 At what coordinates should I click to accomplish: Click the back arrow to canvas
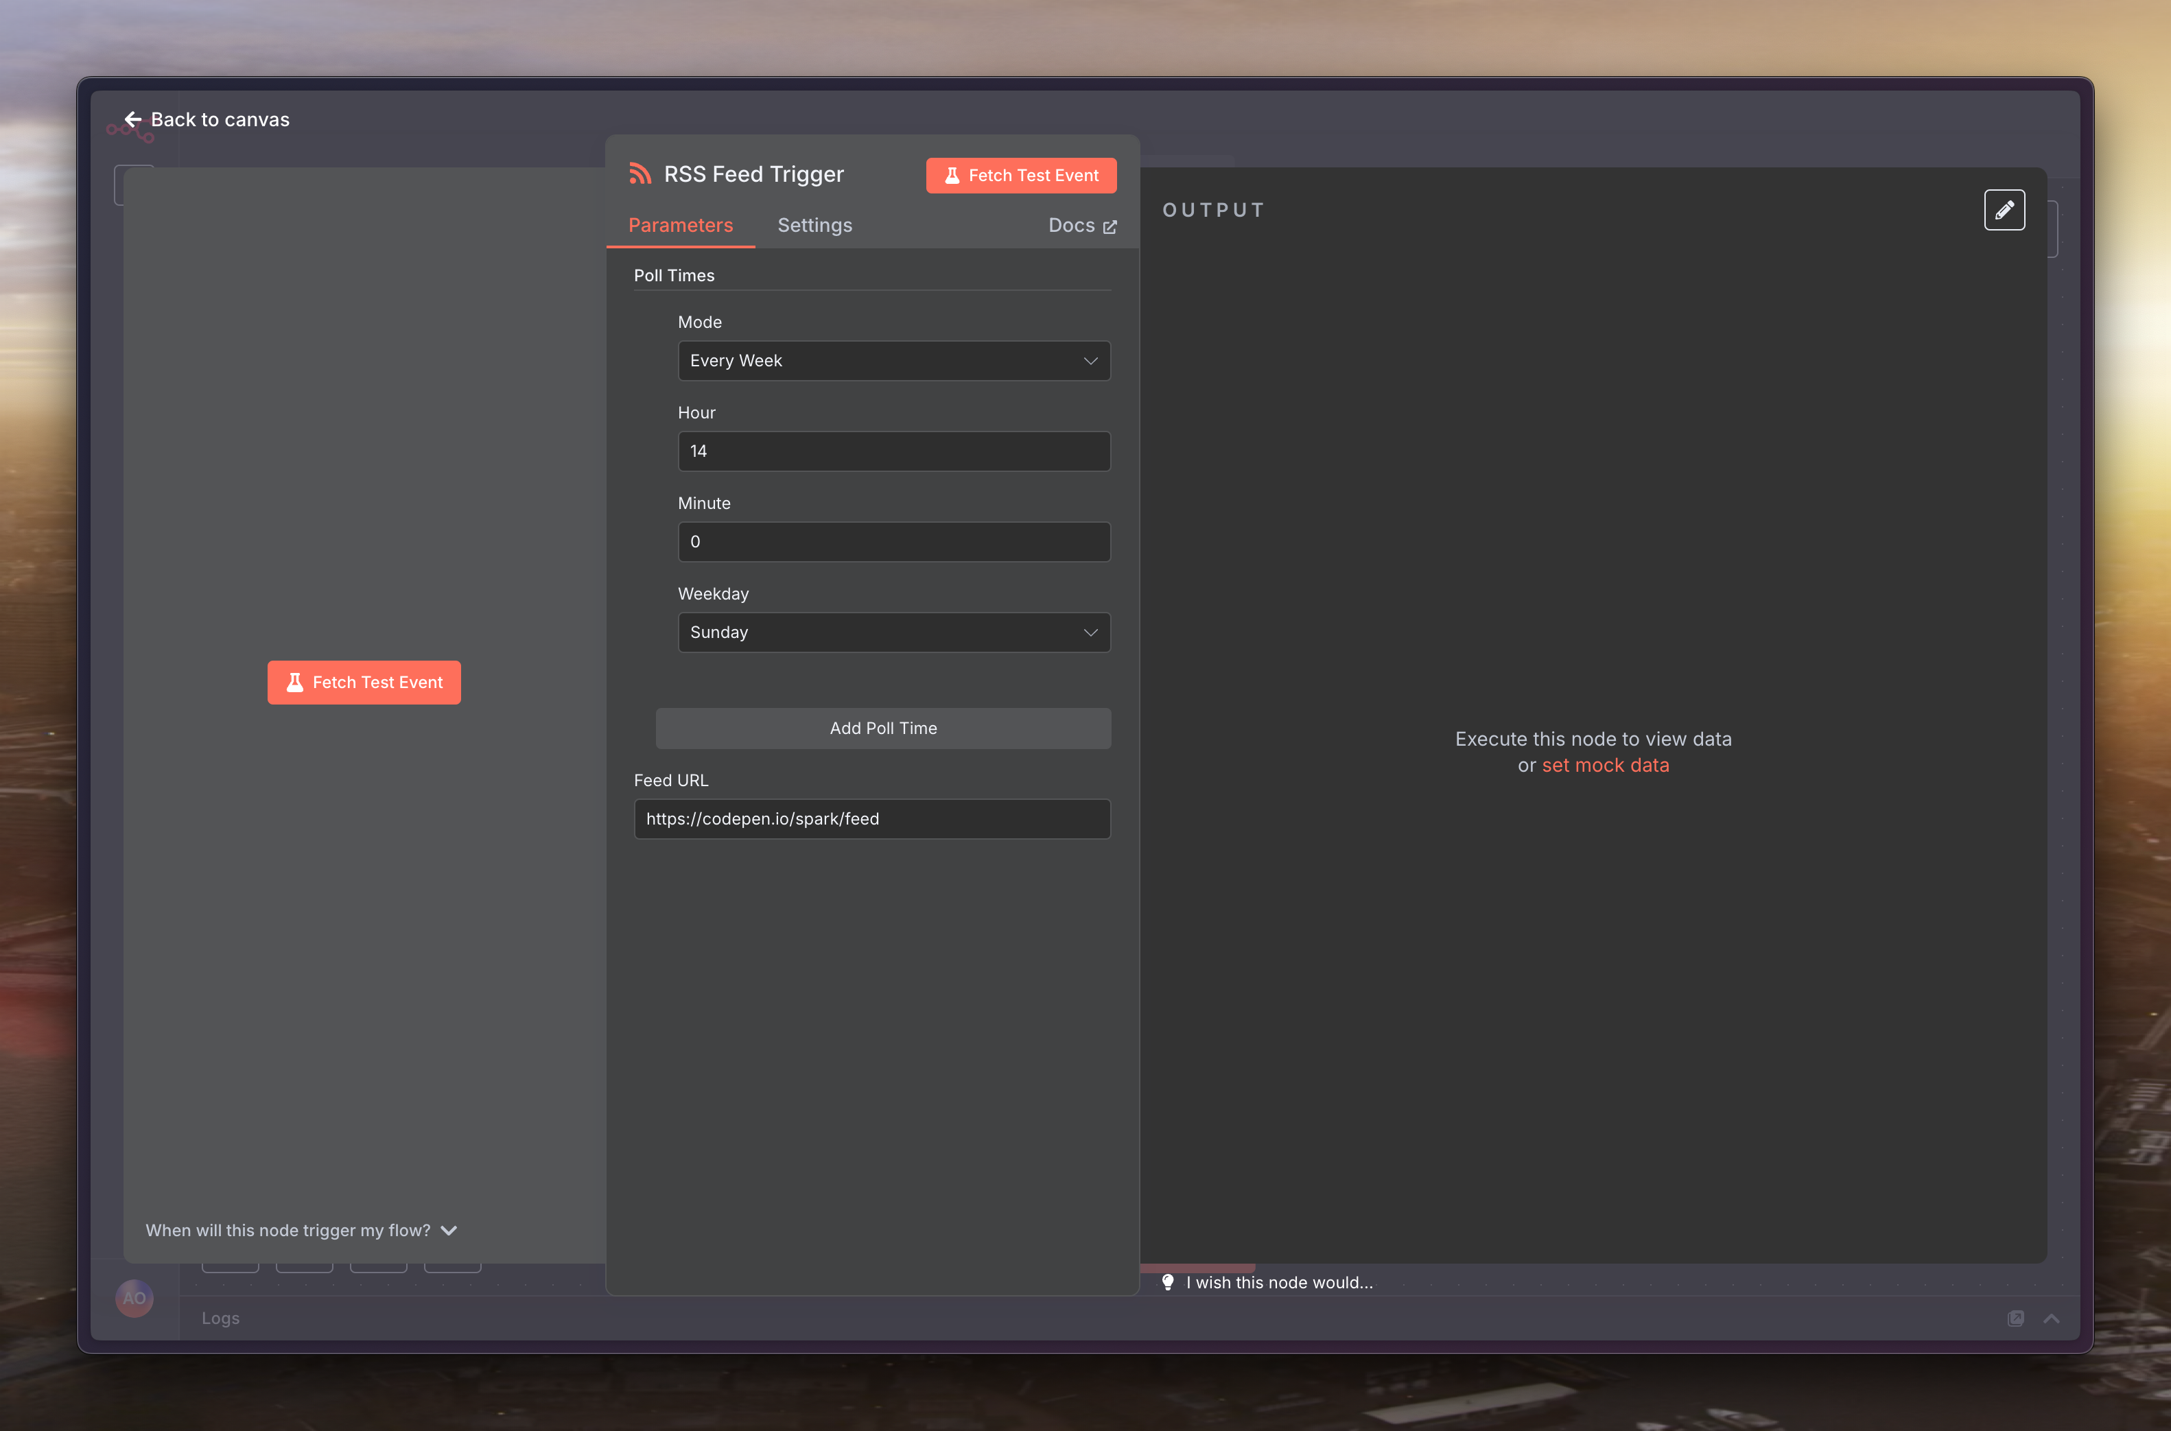[x=133, y=119]
